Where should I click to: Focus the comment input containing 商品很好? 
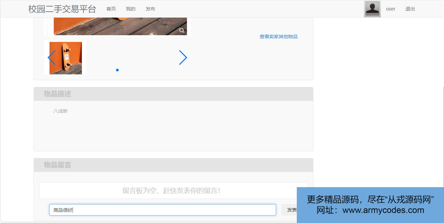pyautogui.click(x=162, y=210)
